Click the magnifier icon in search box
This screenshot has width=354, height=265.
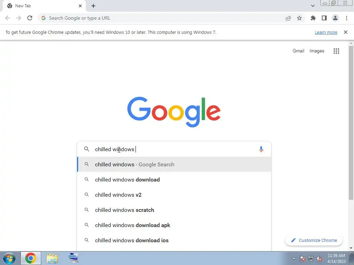(x=86, y=149)
